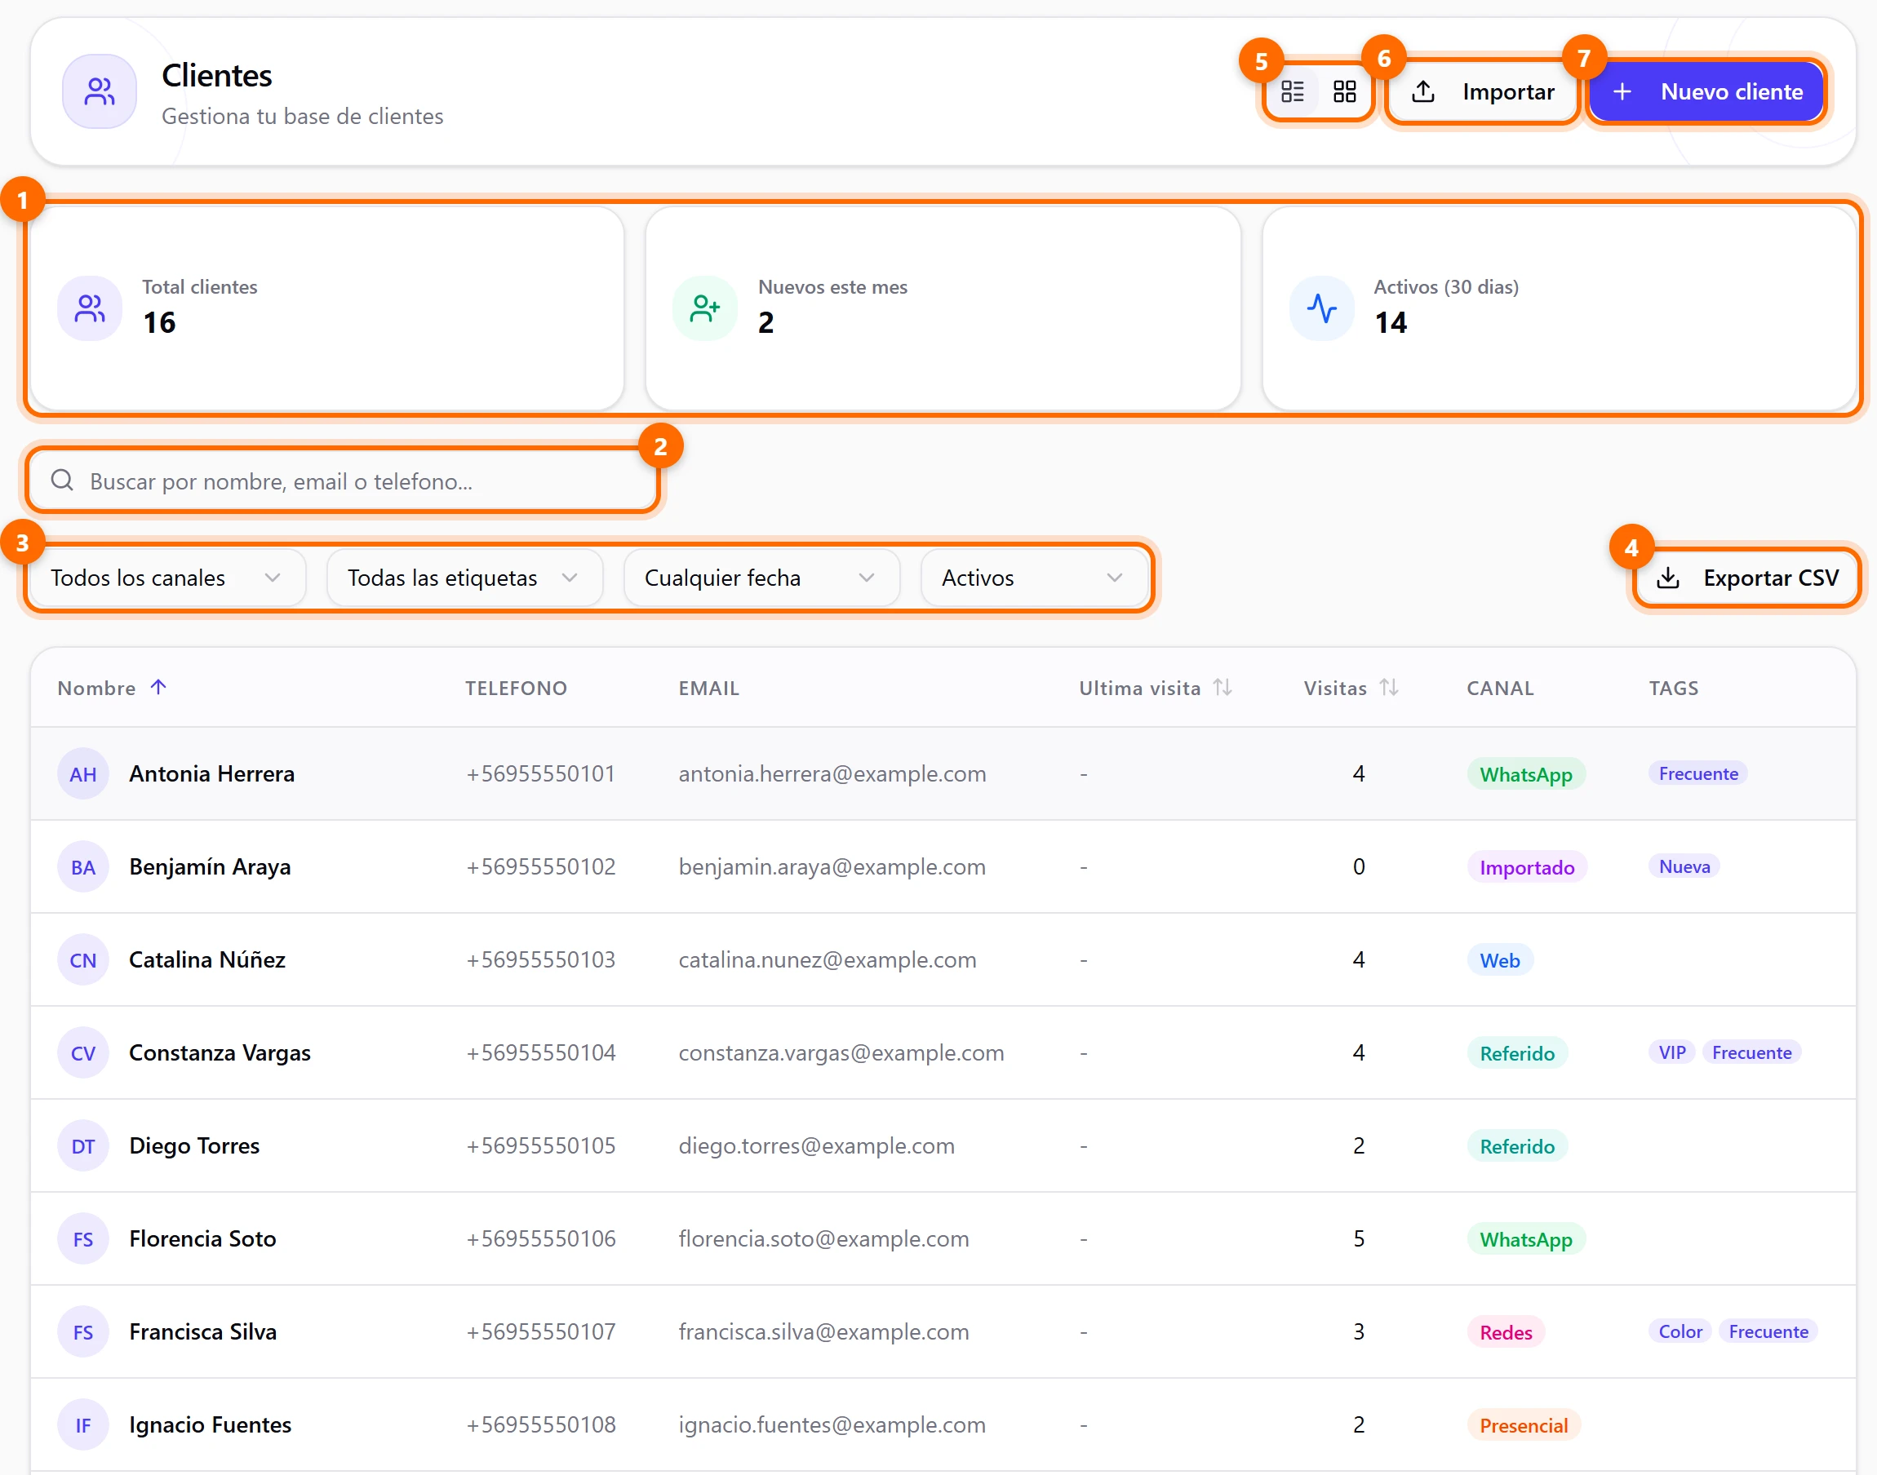Sort by Ultima visita arrows icon
This screenshot has height=1475, width=1877.
point(1222,688)
